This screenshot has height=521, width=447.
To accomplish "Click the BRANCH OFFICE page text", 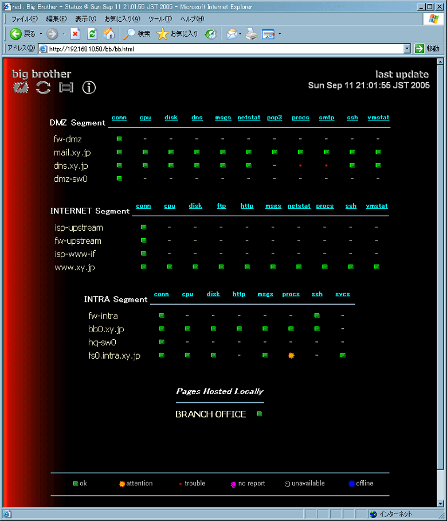I will click(211, 414).
